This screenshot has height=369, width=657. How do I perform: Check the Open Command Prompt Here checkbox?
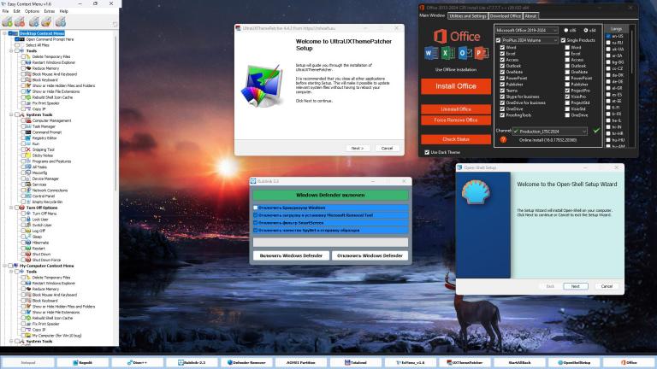pyautogui.click(x=17, y=39)
